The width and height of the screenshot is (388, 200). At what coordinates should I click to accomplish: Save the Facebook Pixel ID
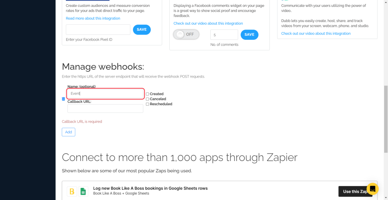point(142,30)
